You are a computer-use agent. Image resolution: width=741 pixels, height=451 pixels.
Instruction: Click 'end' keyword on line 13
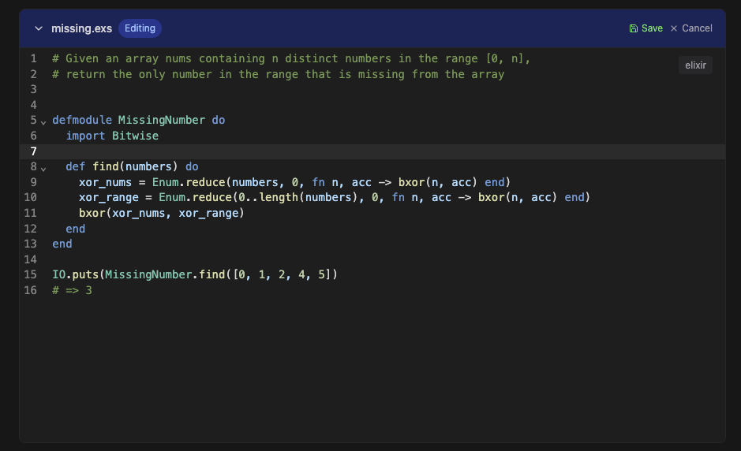coord(62,244)
